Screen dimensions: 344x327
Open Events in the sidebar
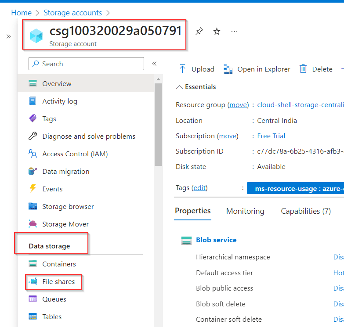[x=52, y=189]
